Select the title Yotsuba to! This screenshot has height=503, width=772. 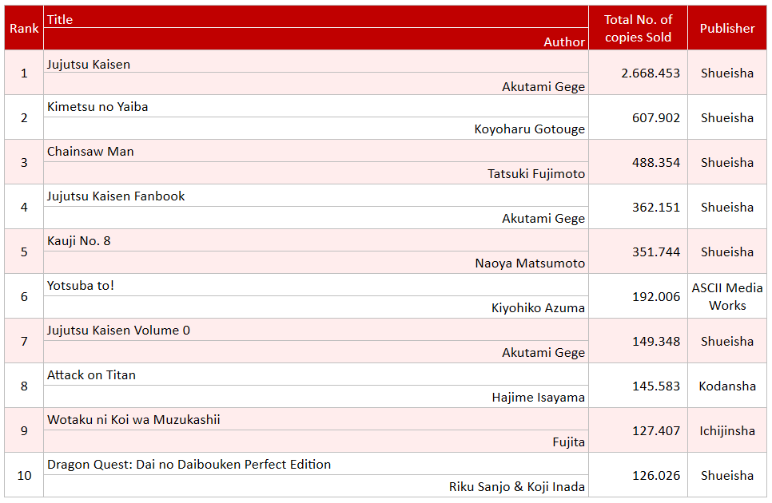[x=80, y=286]
